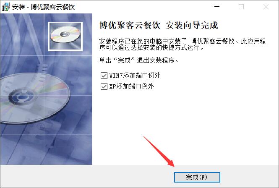The image size is (279, 188).
Task: Uncheck the XP添加端口例外 checkbox
Action: coord(104,86)
